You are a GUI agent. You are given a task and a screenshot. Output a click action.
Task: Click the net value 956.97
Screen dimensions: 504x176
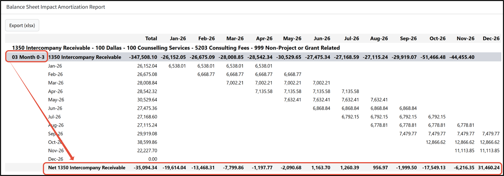380,168
